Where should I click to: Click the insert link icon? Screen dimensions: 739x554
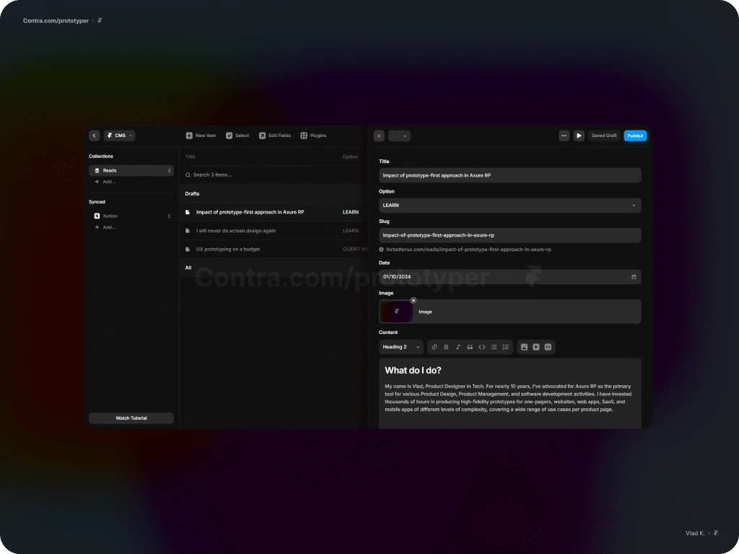point(434,347)
